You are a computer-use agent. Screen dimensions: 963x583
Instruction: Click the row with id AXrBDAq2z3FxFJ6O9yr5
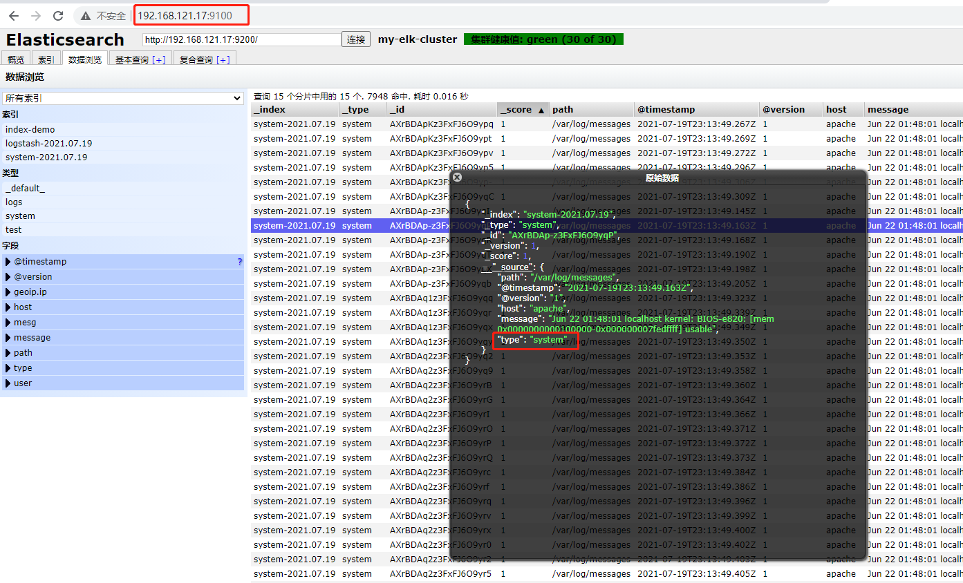coord(607,574)
